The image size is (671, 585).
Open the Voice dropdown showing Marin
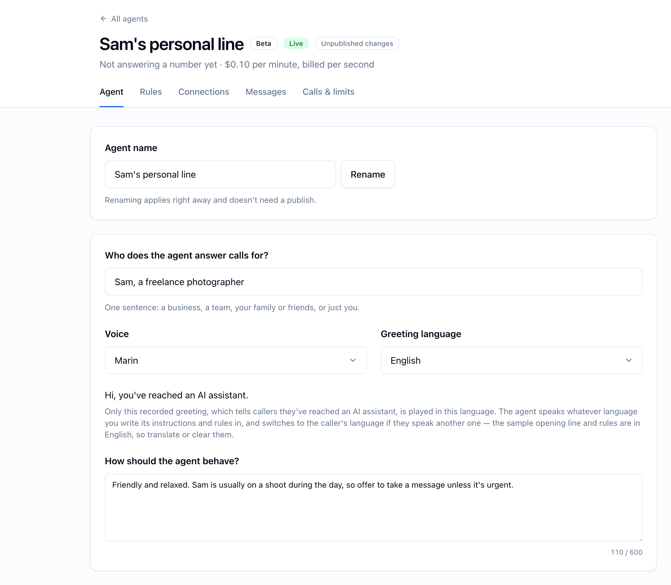click(x=236, y=361)
